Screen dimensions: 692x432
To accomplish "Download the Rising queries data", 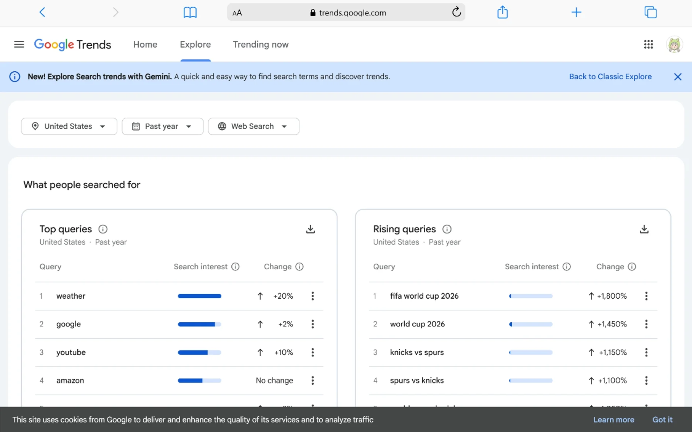I will click(644, 229).
